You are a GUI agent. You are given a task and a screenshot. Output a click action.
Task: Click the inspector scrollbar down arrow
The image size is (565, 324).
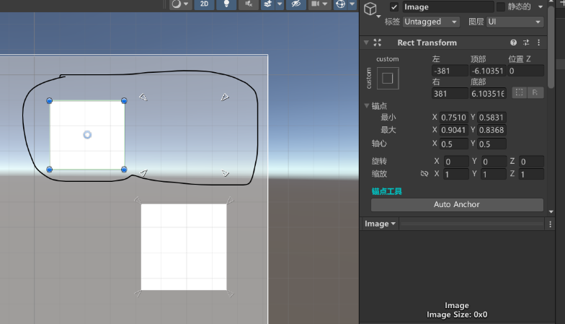coord(551,212)
